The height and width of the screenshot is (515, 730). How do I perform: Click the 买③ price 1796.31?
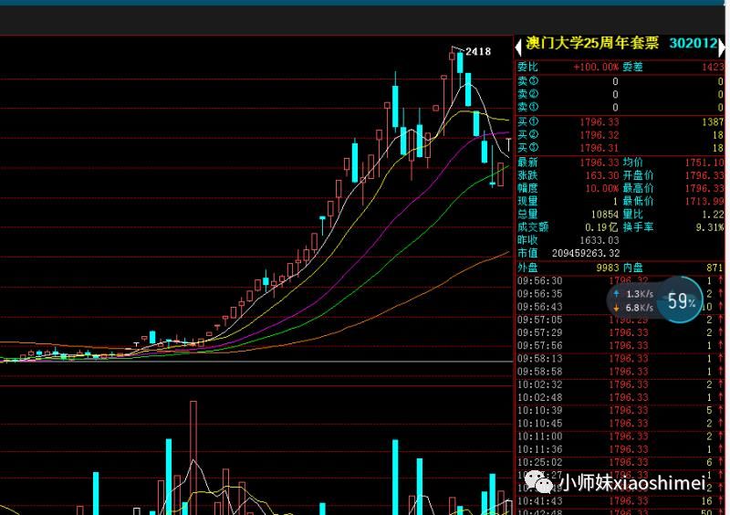[x=600, y=148]
